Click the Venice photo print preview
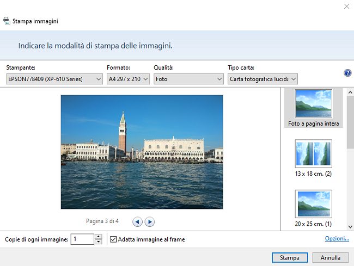354x266 pixels. (142, 152)
